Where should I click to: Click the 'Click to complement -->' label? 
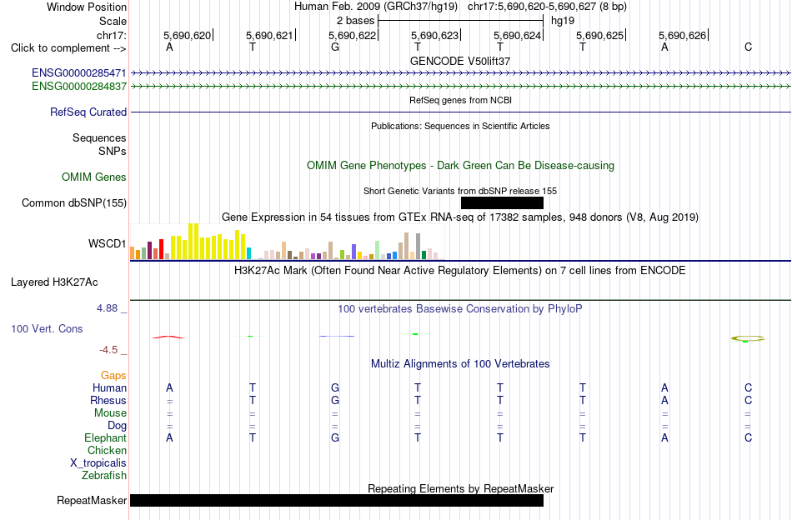click(68, 48)
